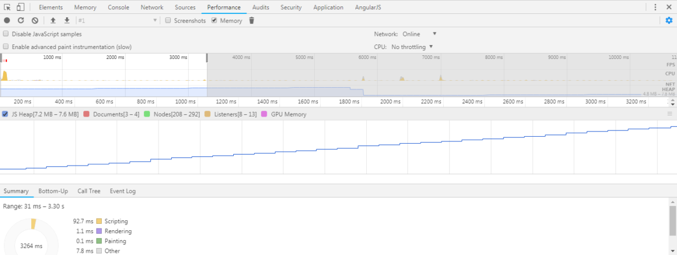Enable the Screenshots checkbox
This screenshot has width=677, height=255.
coord(168,21)
